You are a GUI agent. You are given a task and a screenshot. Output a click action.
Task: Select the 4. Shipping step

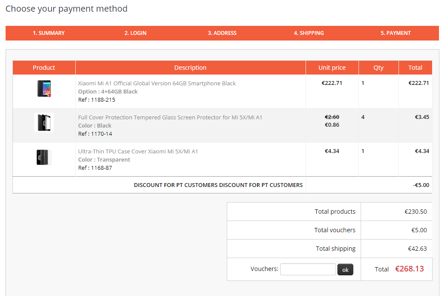(x=309, y=33)
